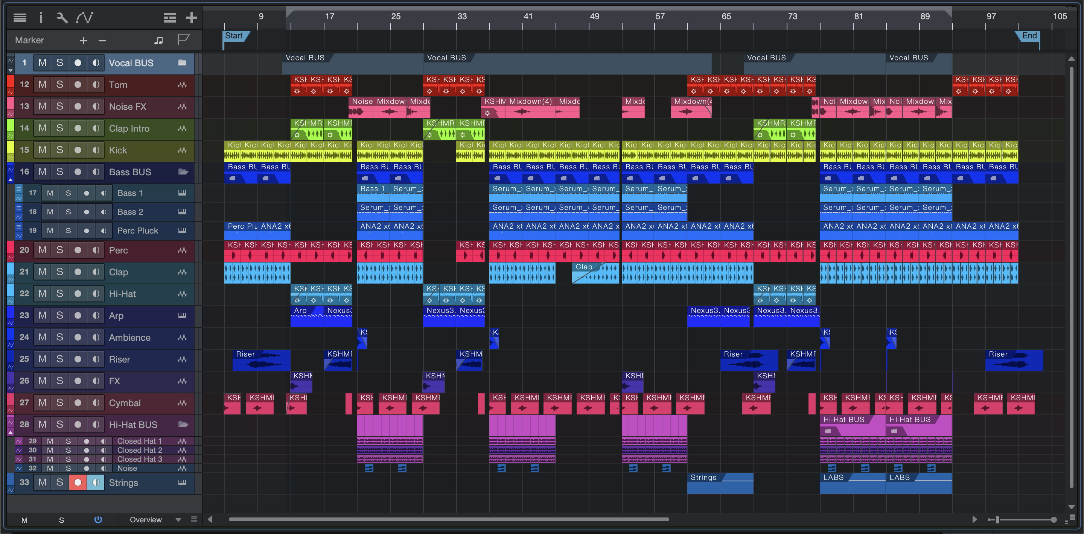Show automation with the curve icon
The width and height of the screenshot is (1084, 534).
click(84, 18)
